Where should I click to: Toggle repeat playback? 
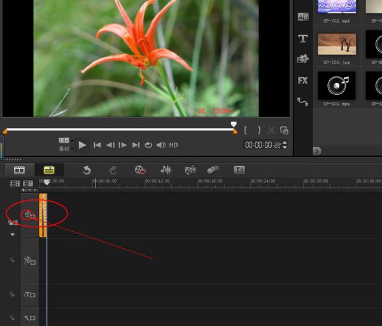(148, 145)
